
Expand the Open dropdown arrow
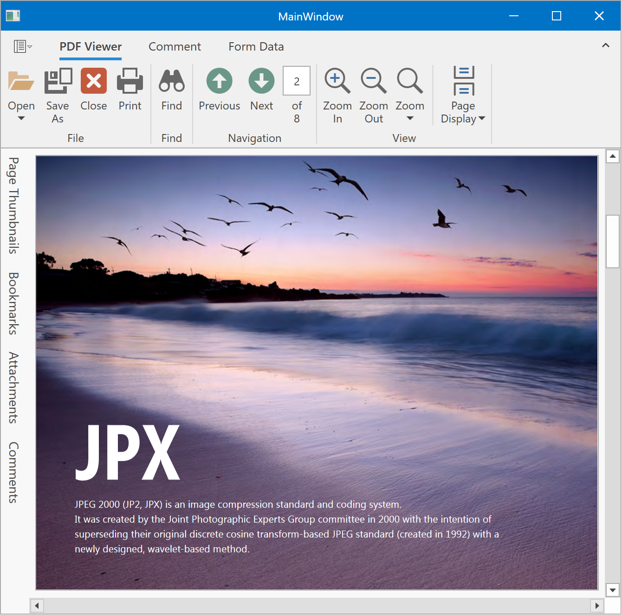(21, 119)
